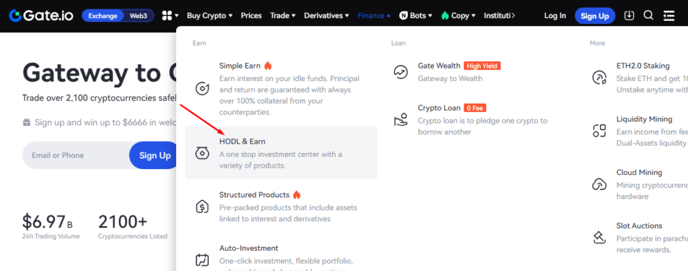Expand the Derivatives dropdown

[x=327, y=15]
